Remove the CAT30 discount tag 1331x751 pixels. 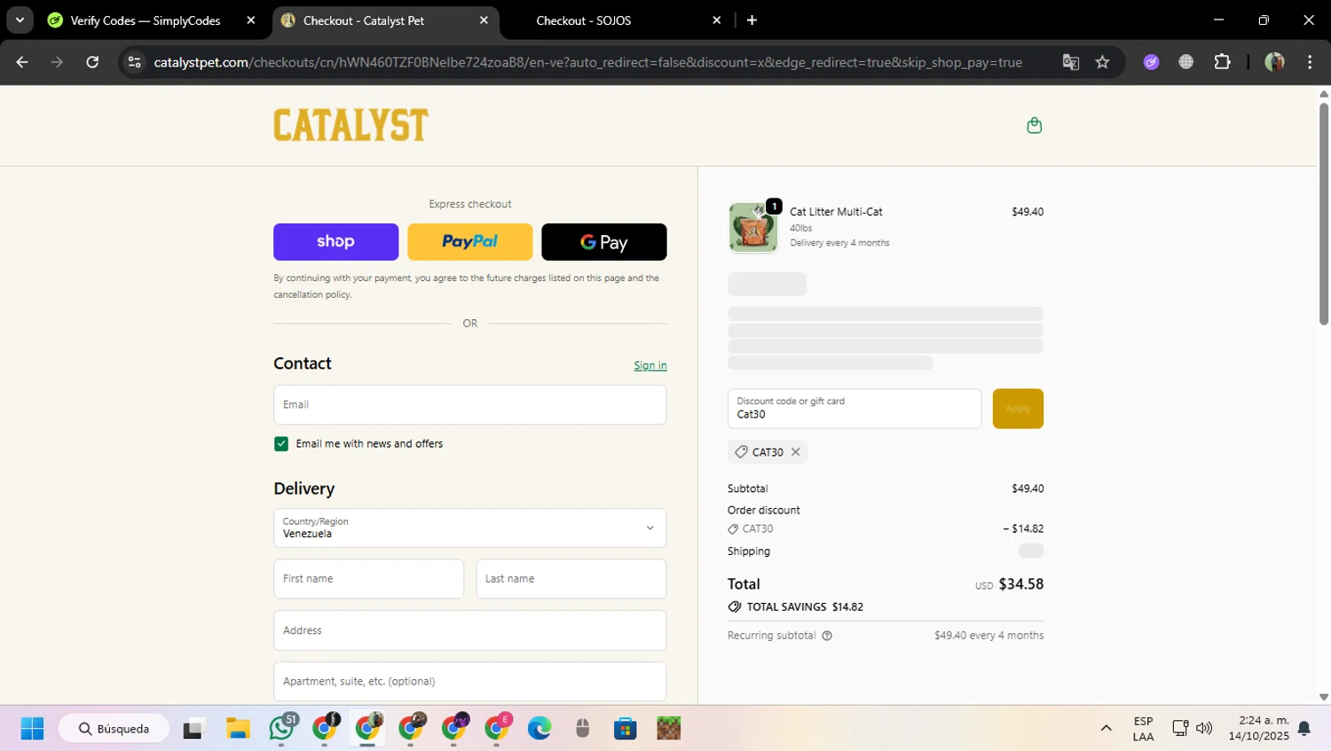pos(796,452)
